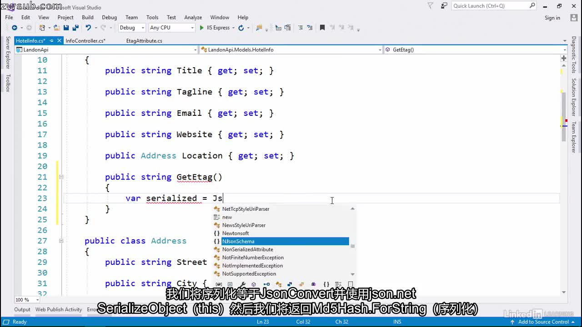Viewport: 582px width, 327px height.
Task: Open the Tools menu
Action: coord(152,17)
